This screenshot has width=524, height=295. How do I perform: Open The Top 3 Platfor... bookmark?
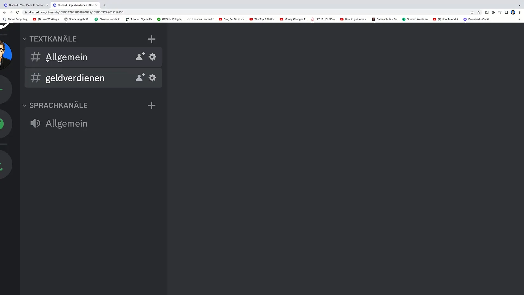pos(263,19)
